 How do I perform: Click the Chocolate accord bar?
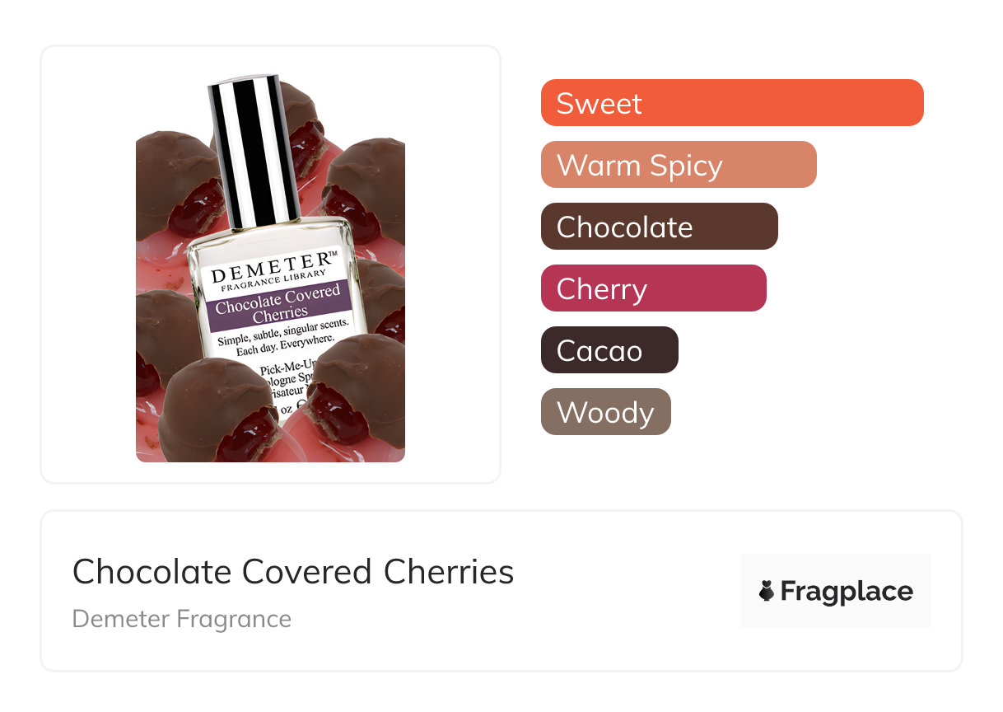(x=660, y=227)
